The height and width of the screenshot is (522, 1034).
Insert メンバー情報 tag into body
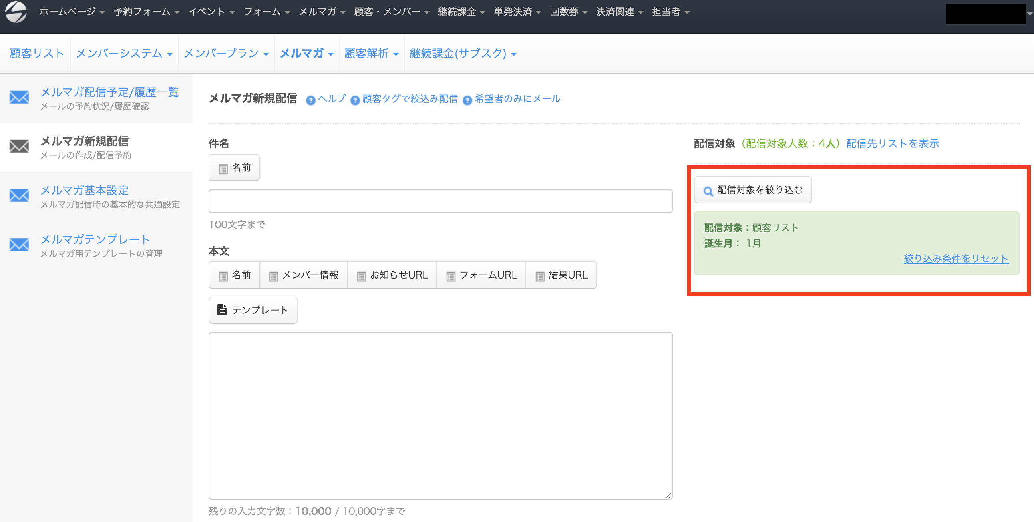[304, 275]
